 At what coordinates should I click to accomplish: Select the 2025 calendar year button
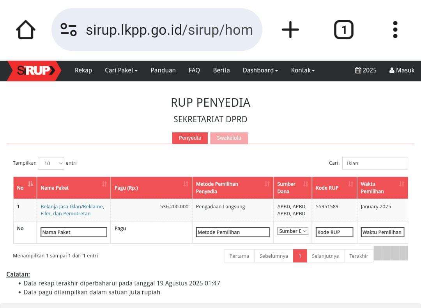tap(366, 70)
